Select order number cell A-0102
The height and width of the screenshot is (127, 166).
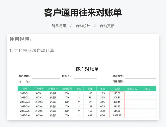(x=39, y=98)
